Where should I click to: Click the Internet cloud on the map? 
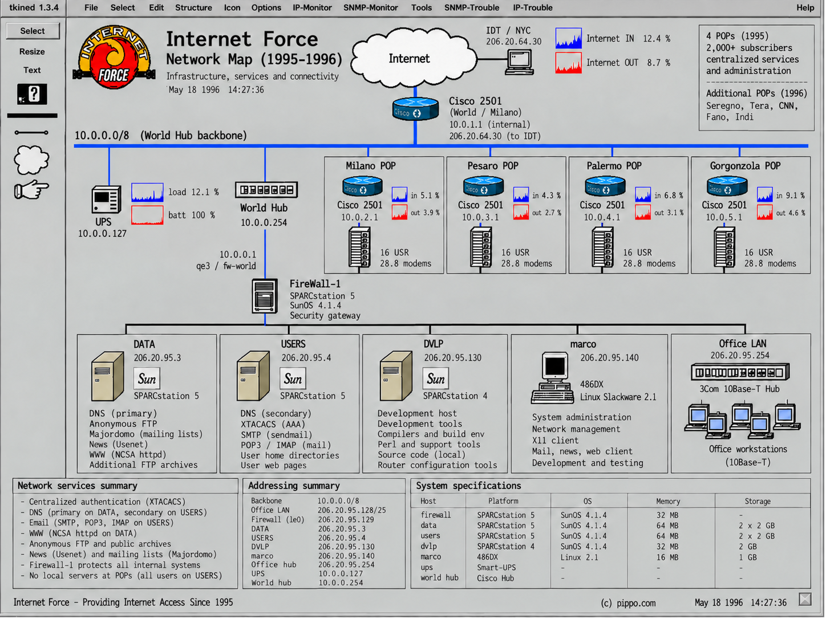[414, 58]
